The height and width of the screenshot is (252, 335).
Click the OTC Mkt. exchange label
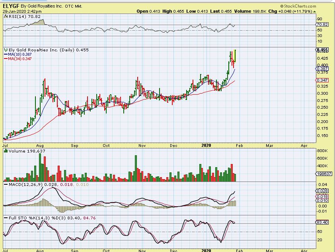pyautogui.click(x=74, y=6)
